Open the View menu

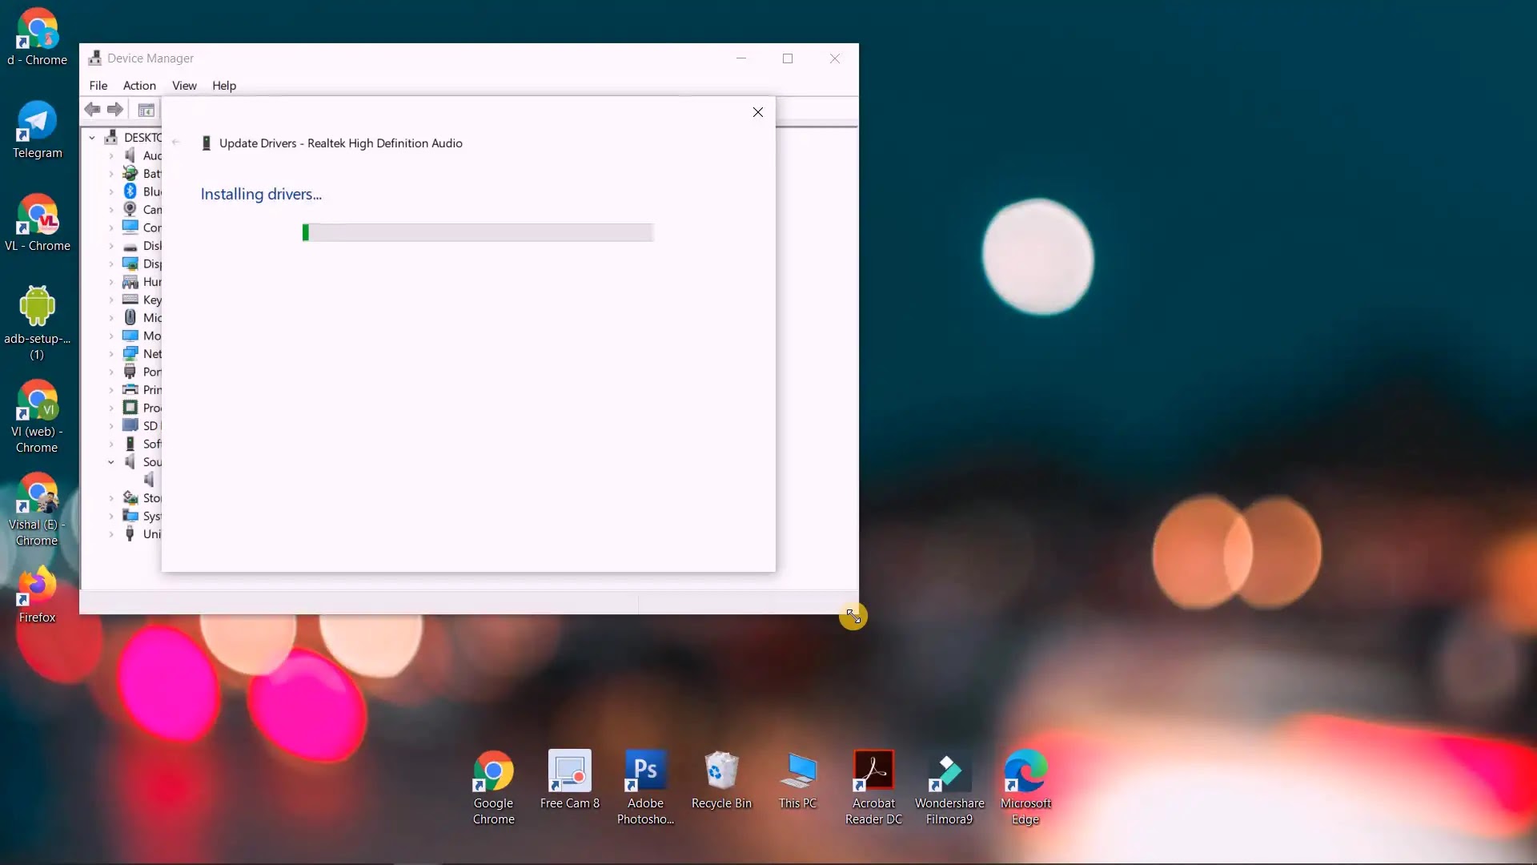click(x=184, y=86)
